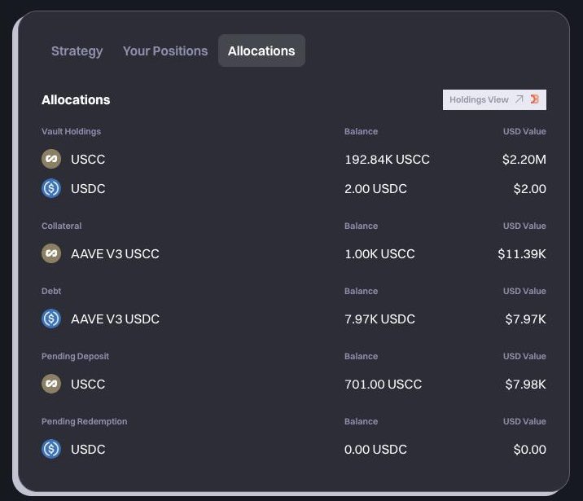Screen dimensions: 583x501
Task: Click the USCC label under Pending Deposit
Action: (x=88, y=385)
